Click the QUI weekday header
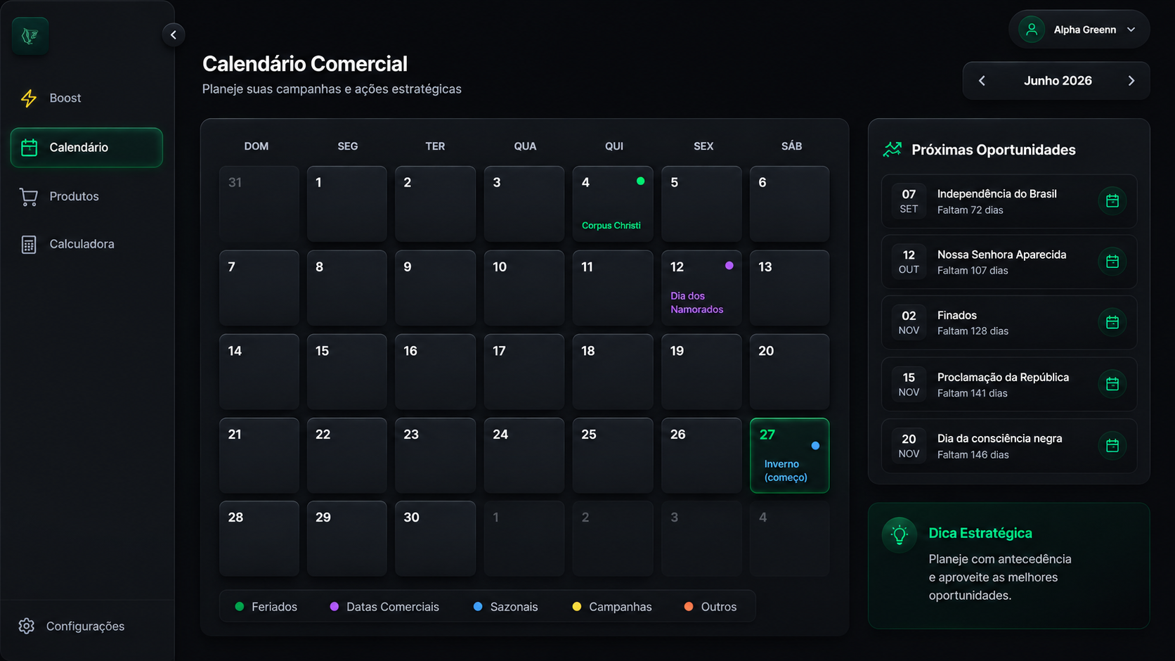Screen dimensions: 1175x661 [614, 146]
